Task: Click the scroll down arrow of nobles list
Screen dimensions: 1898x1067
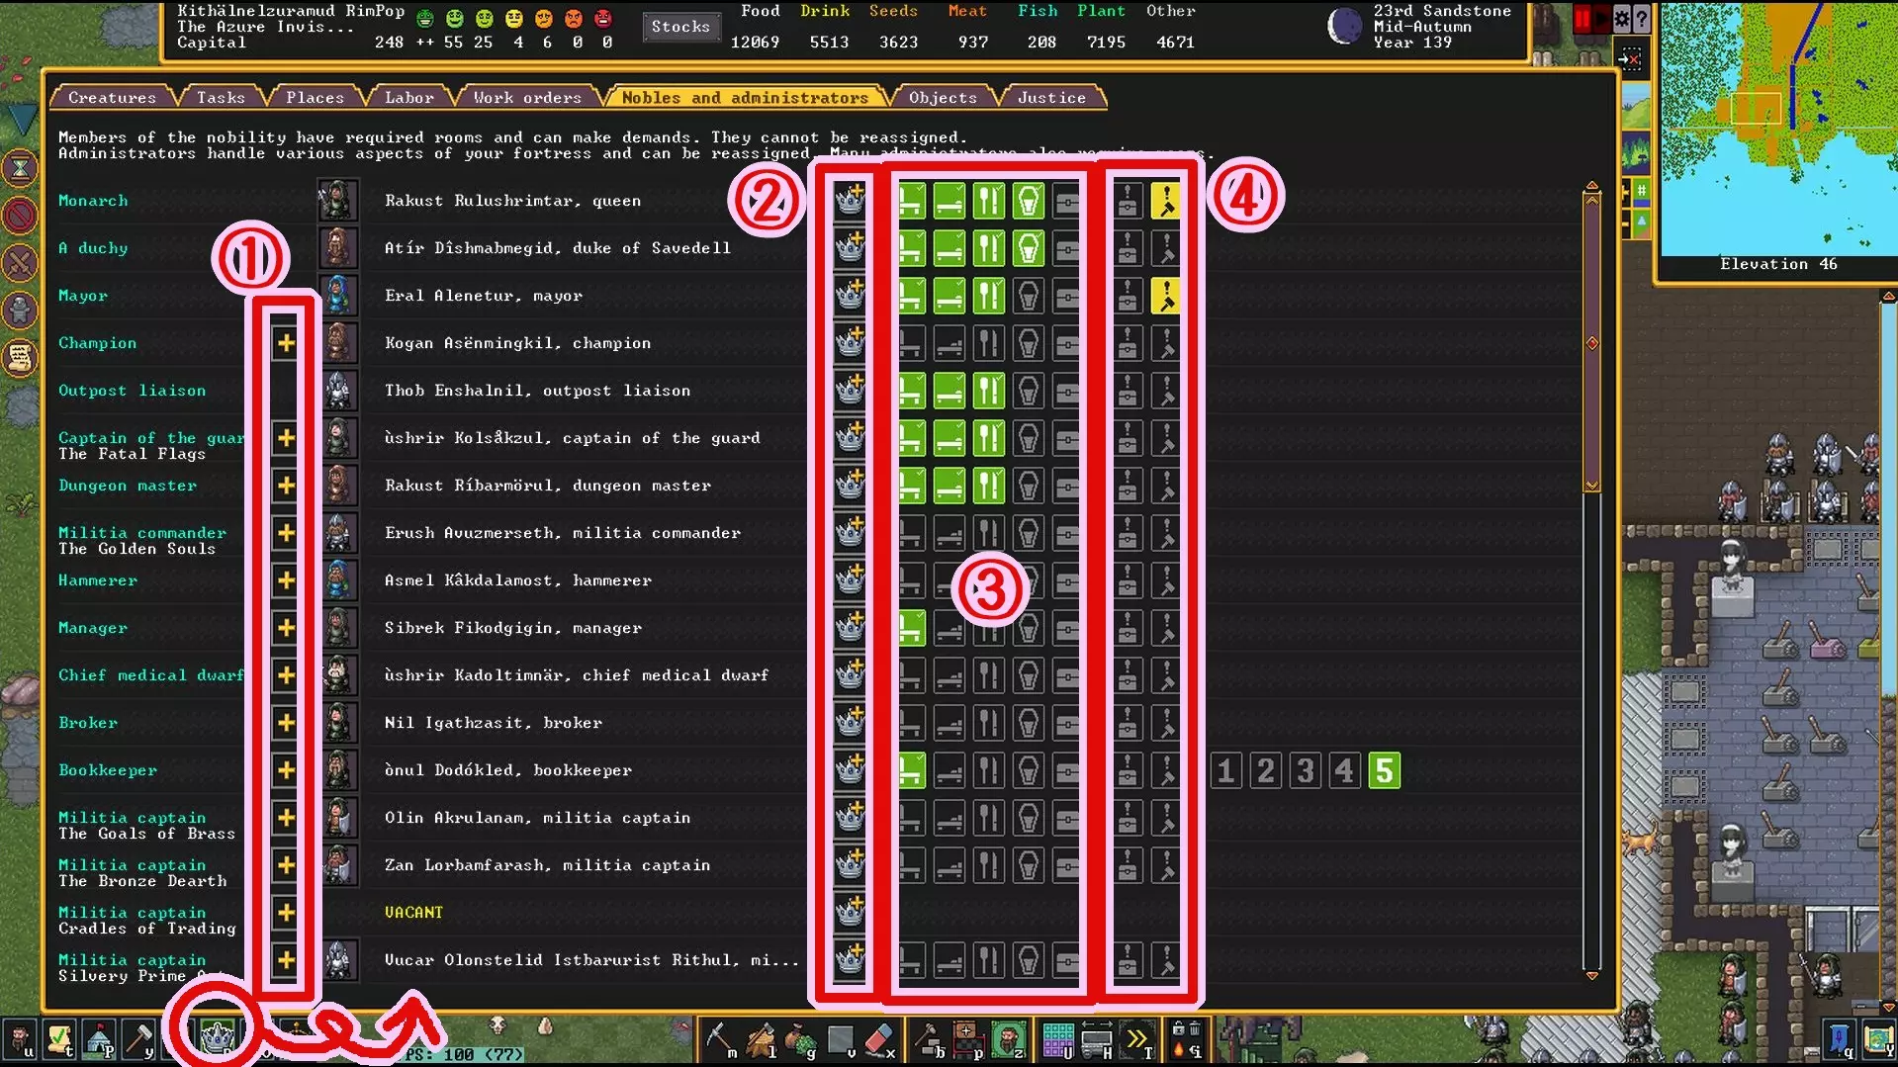Action: pos(1592,976)
